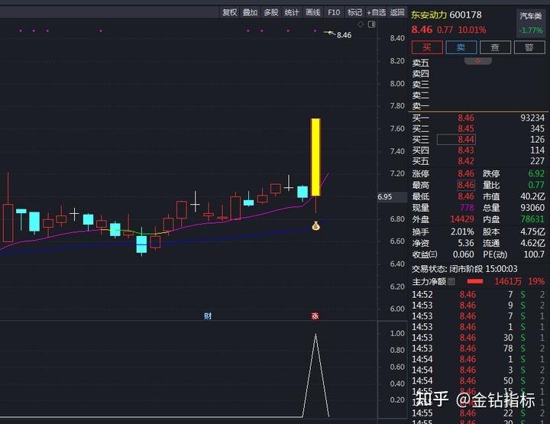Activate the 画线 line drawing tool

pyautogui.click(x=313, y=13)
